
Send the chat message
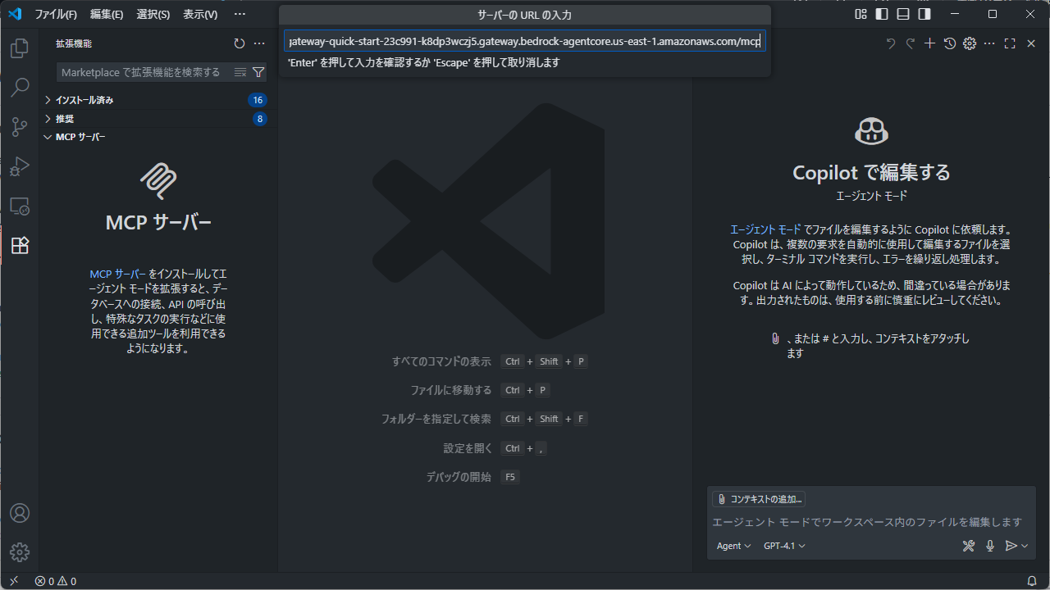coord(1011,546)
